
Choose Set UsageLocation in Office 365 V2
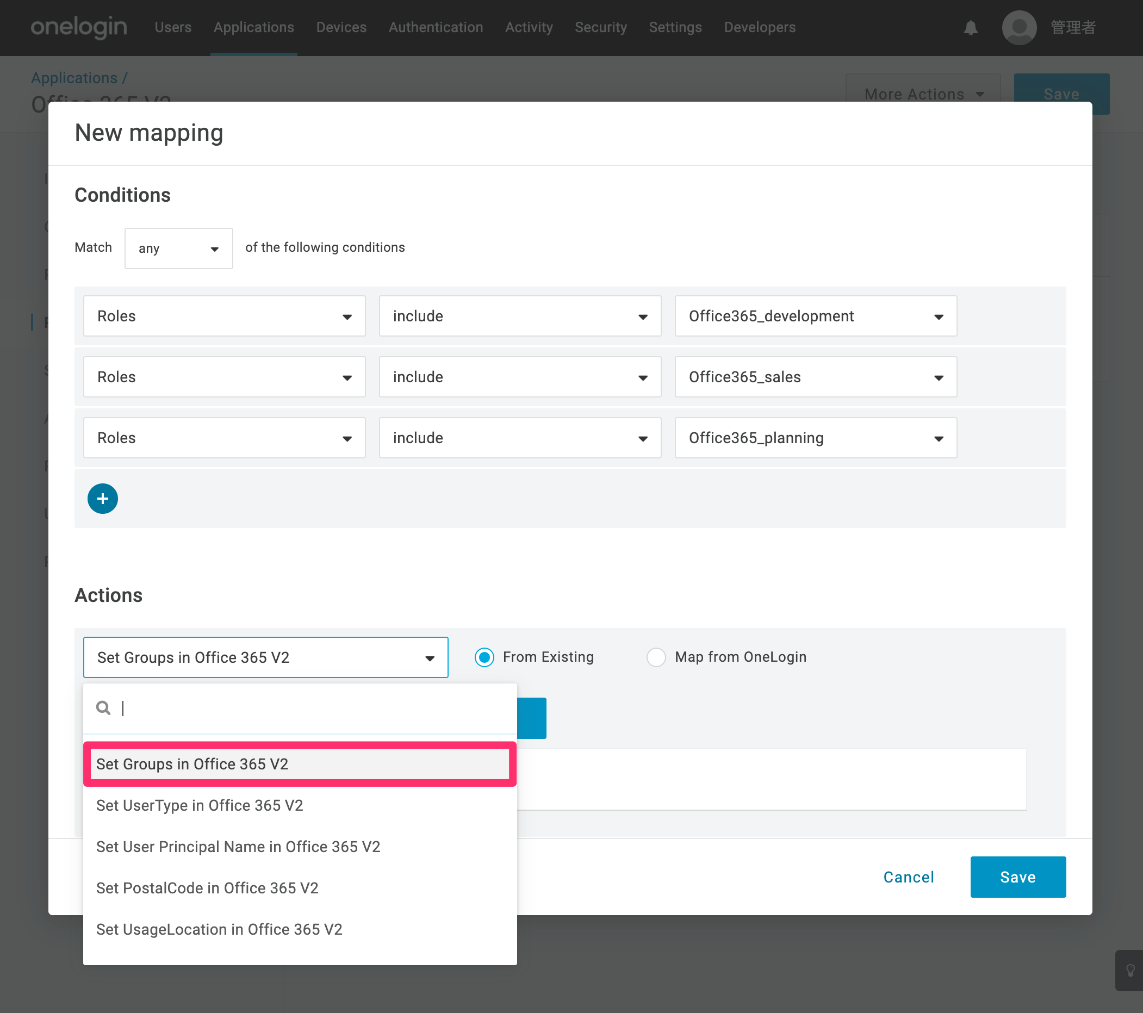coord(300,930)
